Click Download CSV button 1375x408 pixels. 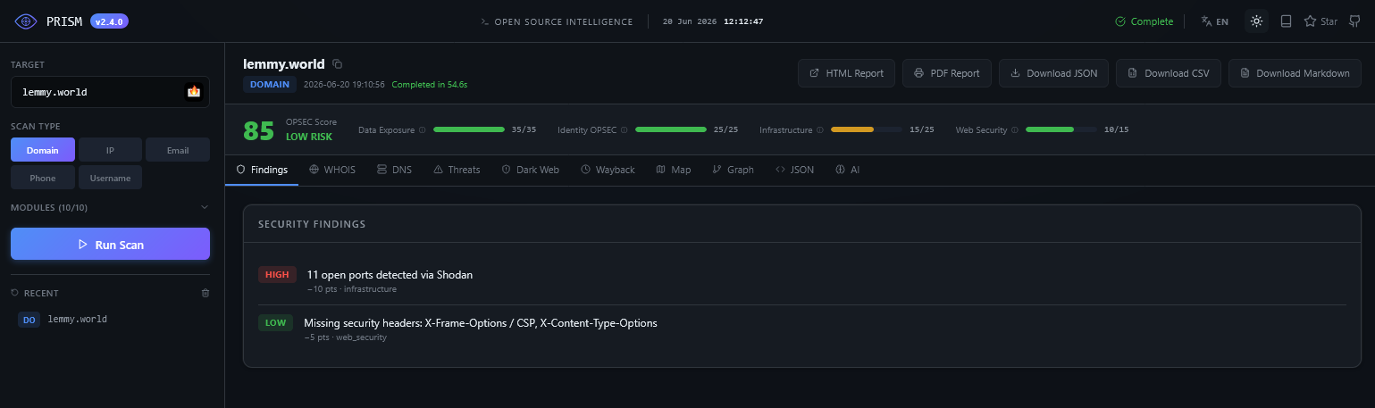pyautogui.click(x=1169, y=73)
